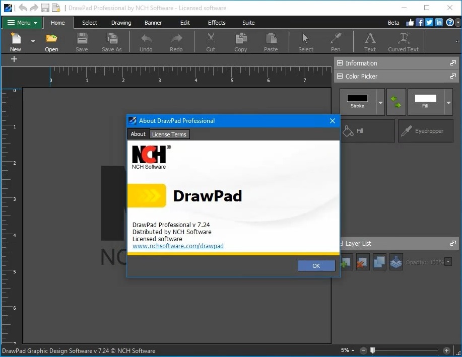Click the Beta button

(x=393, y=23)
